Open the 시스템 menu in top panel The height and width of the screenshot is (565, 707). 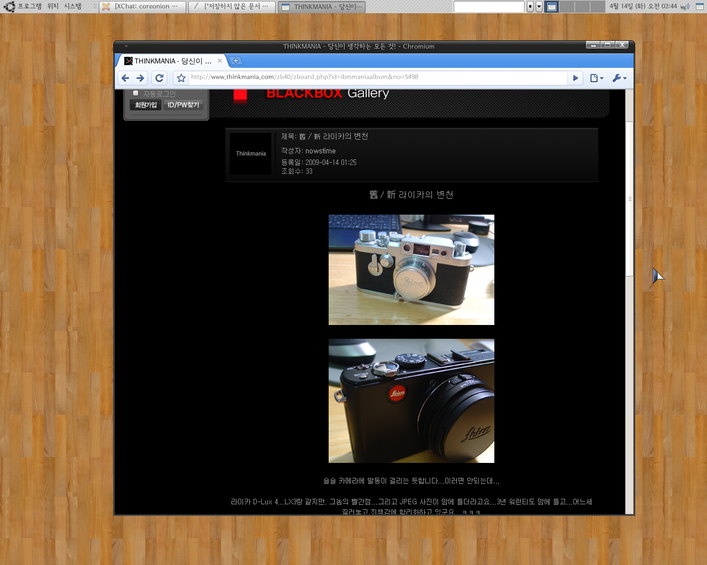[73, 7]
